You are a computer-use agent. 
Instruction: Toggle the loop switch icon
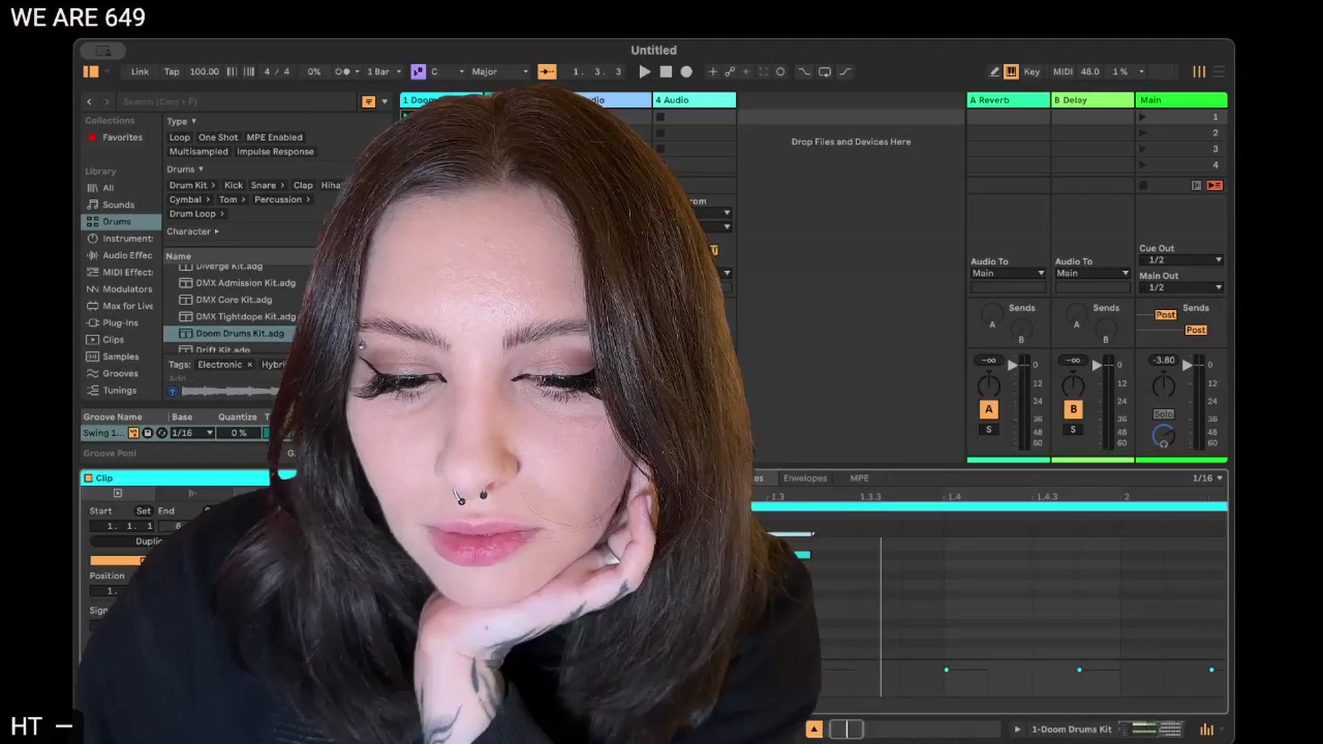tap(825, 72)
